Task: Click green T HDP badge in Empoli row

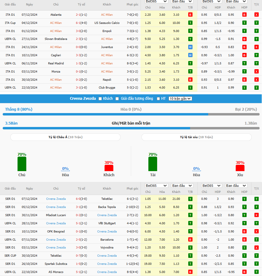Action: click(244, 31)
